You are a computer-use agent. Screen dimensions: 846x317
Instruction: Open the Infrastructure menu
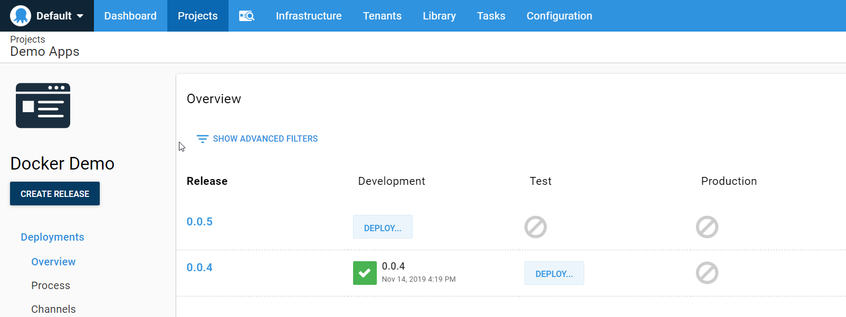tap(308, 16)
